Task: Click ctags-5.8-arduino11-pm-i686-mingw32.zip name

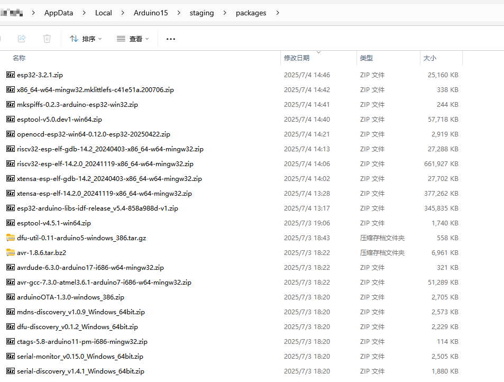Action: [83, 341]
